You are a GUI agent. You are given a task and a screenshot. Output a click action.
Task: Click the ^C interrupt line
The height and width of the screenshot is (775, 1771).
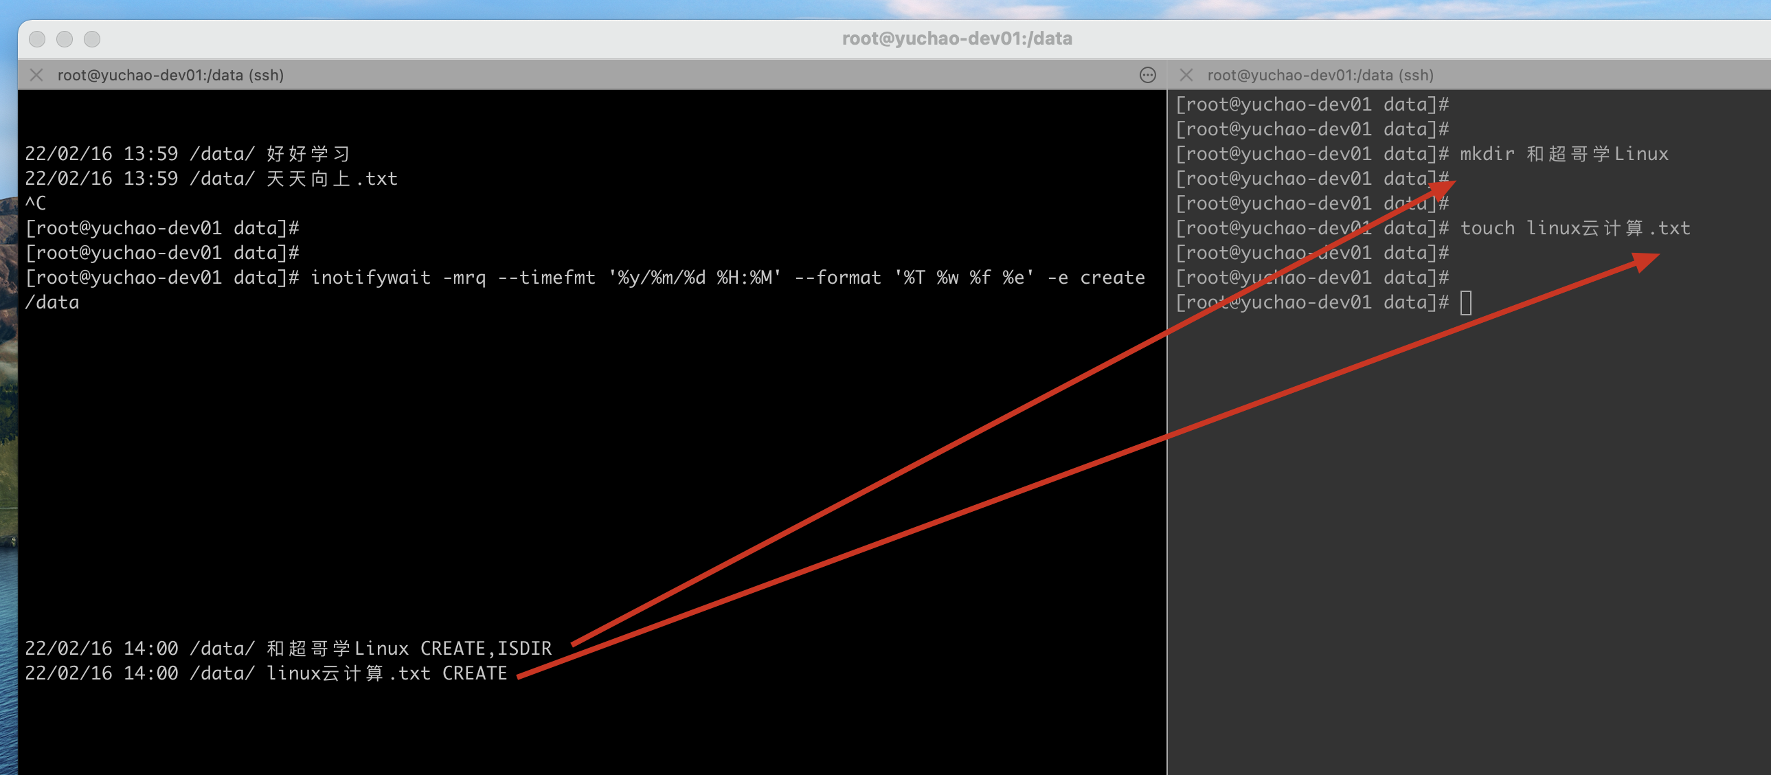click(36, 203)
